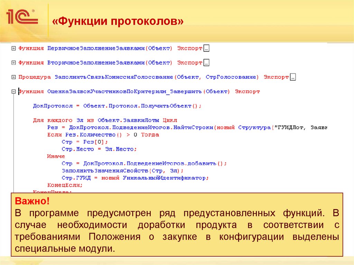Image resolution: width=354 pixels, height=265 pixels.
Task: Expand the ЗаполнитьСвязьКомиссияГолосование procedure
Action: (13, 77)
